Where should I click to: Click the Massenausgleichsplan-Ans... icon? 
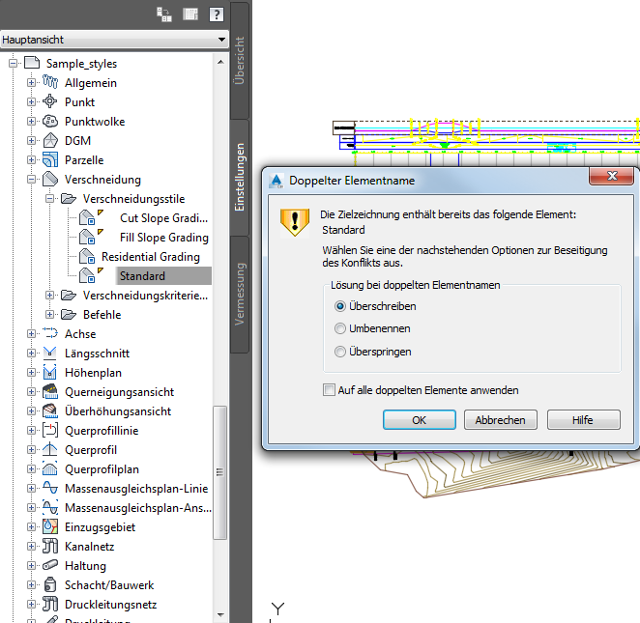[x=50, y=508]
